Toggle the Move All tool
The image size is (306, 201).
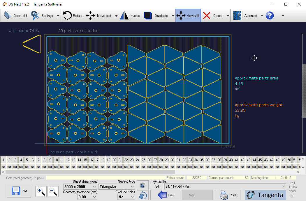click(188, 16)
